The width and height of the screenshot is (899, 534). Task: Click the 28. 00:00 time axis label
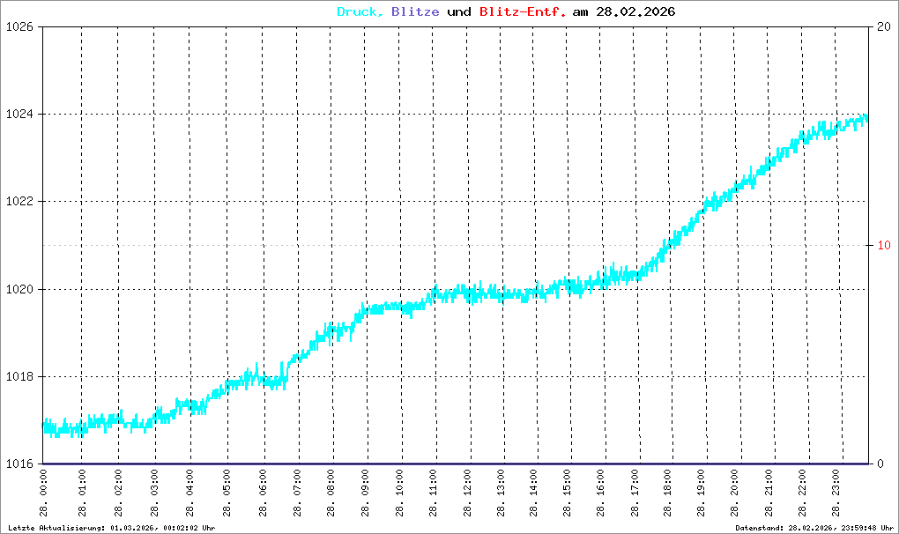(x=43, y=493)
